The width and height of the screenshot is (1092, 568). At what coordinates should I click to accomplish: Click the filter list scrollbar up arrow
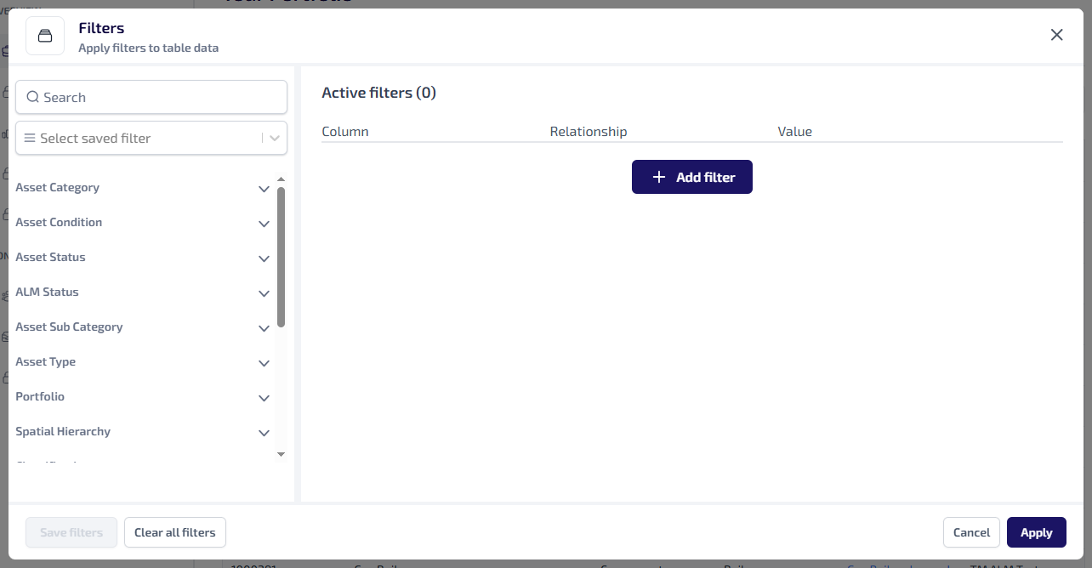point(281,179)
